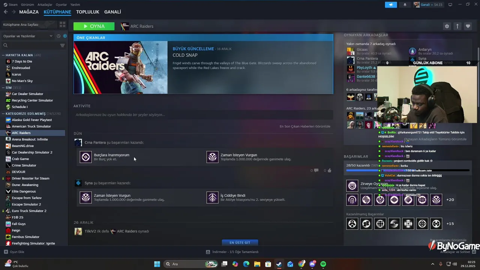
Task: Open İndirmeler downloads status
Action: click(232, 252)
